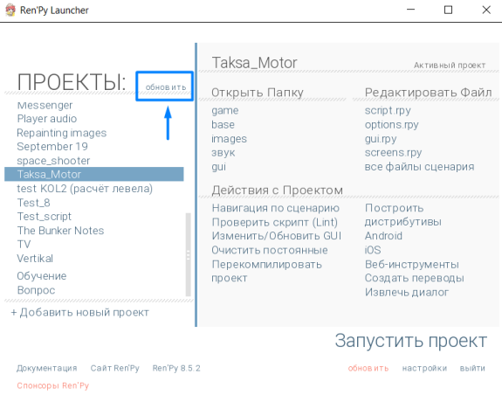Close the Ren'Py Launcher window

tap(486, 10)
